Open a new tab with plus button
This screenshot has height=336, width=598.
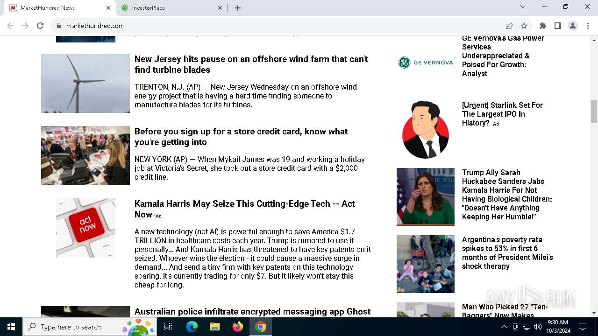238,8
